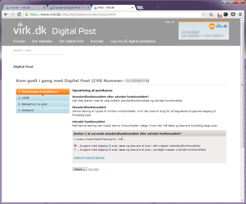Open the Forside menu item
246x204 pixels.
pos(19,41)
